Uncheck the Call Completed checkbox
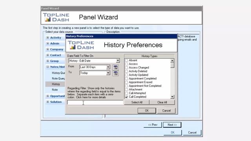Screen dimensions: 251x141 click(126, 97)
